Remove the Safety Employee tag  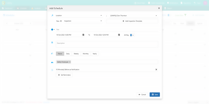click(x=70, y=62)
